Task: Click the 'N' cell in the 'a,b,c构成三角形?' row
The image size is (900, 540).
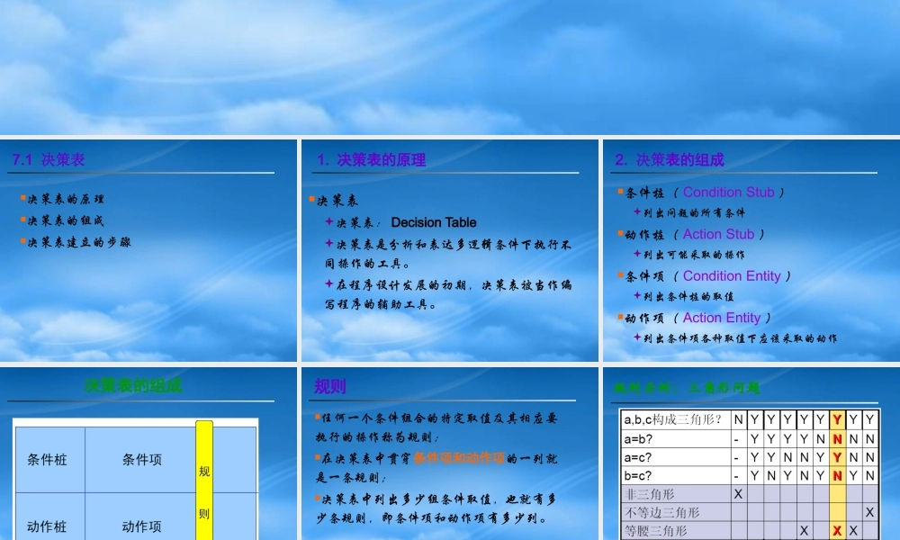Action: point(738,419)
